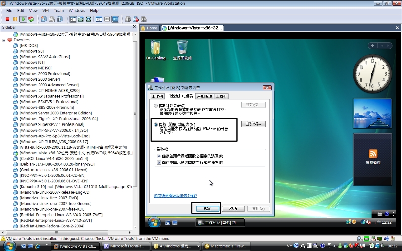The height and width of the screenshot is (251, 402).
Task: Click the taskbar properties button in guest taskbar
Action: [x=220, y=223]
